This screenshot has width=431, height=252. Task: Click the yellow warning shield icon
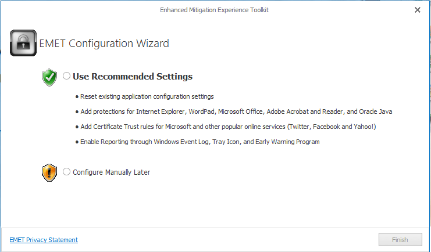(49, 172)
